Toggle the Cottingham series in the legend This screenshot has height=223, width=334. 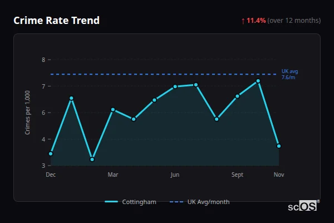tap(130, 202)
